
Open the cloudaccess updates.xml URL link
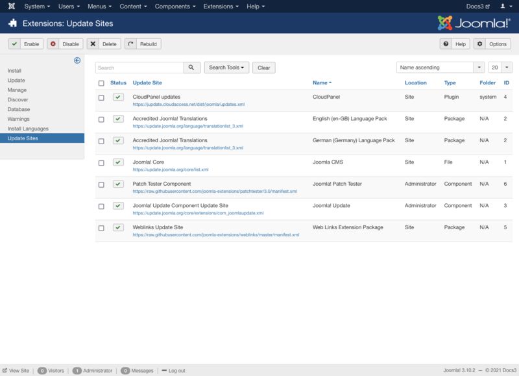pyautogui.click(x=189, y=105)
